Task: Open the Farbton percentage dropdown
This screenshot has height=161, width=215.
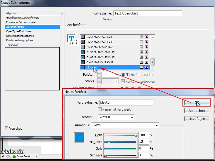Action: [116, 75]
